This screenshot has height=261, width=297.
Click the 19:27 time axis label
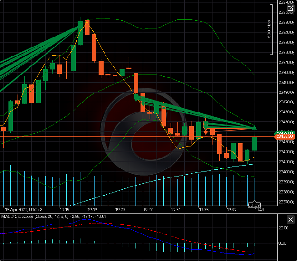point(148,210)
